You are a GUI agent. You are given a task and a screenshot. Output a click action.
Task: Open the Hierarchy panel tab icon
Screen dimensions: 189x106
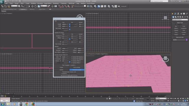(178, 14)
